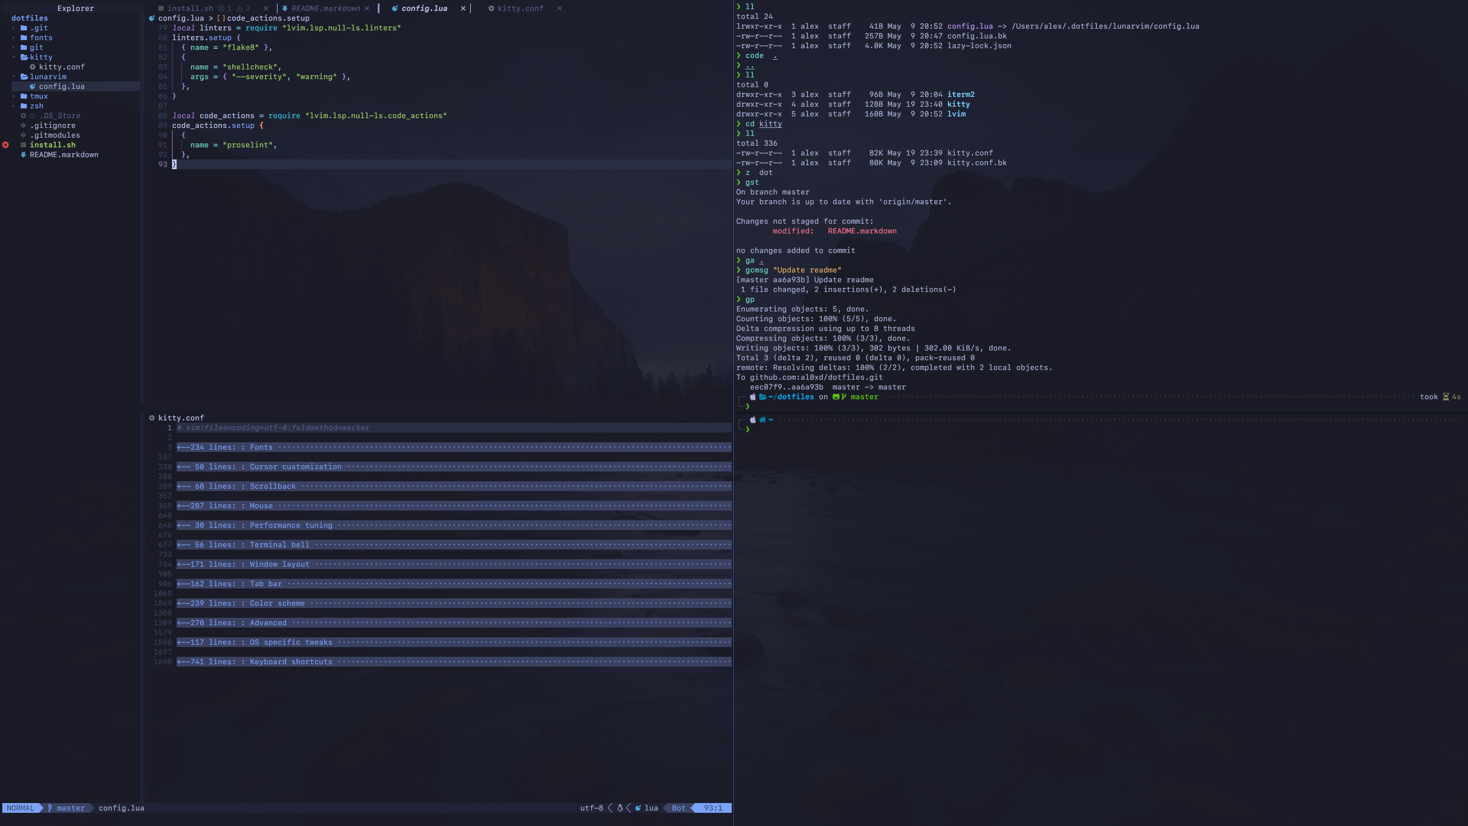Click the Linux penguin icon in the statusline
This screenshot has width=1468, height=826.
pyautogui.click(x=620, y=808)
